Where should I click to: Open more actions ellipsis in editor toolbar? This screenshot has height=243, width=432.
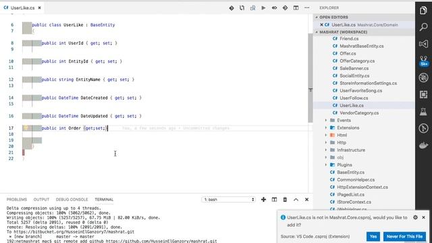pos(306,8)
